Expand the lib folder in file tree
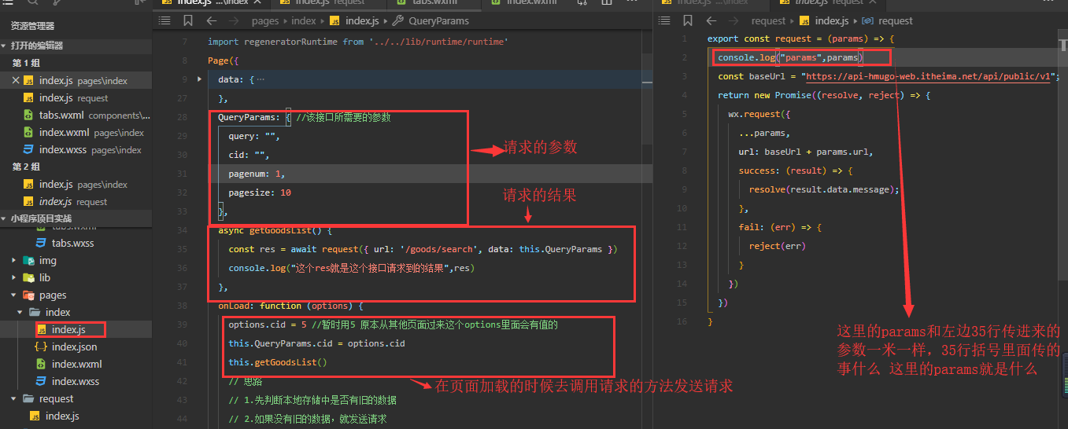Screen dimensions: 1068x429 (15, 278)
